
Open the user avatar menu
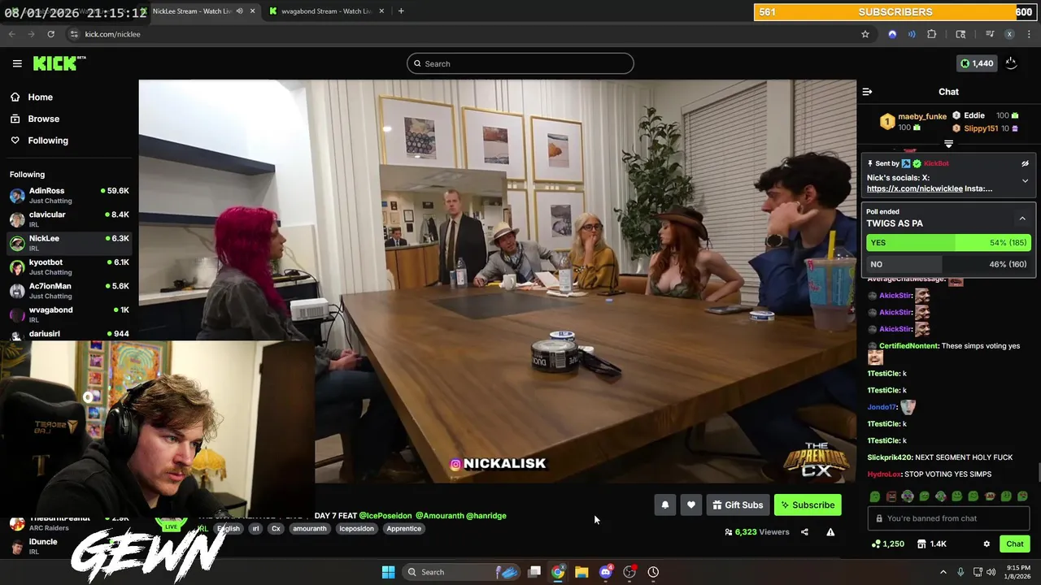pos(1011,63)
